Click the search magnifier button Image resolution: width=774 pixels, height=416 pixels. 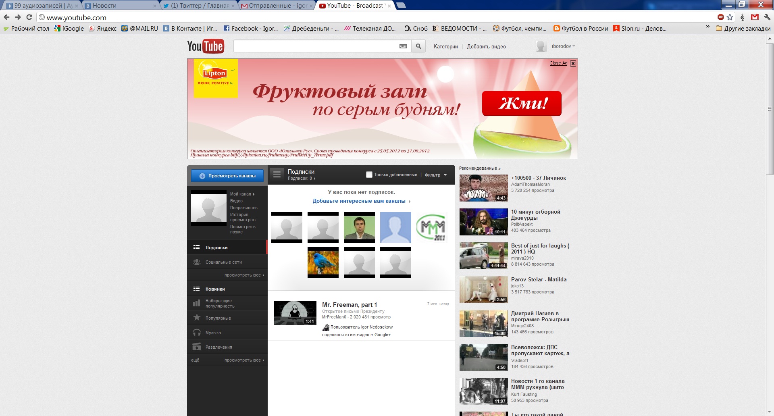(x=418, y=46)
